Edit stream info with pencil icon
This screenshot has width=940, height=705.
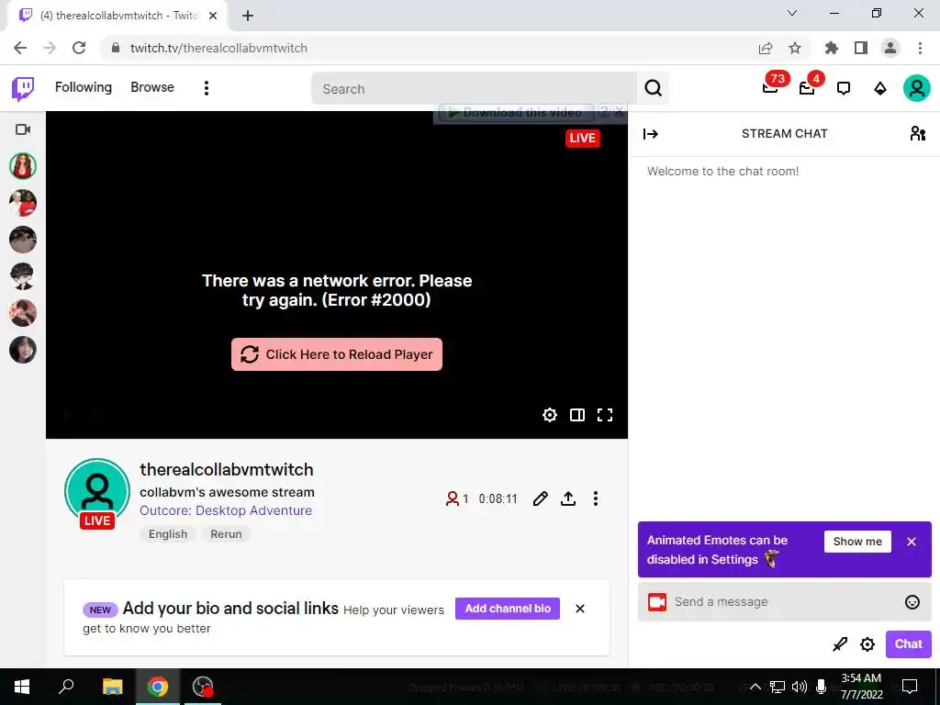(x=540, y=498)
